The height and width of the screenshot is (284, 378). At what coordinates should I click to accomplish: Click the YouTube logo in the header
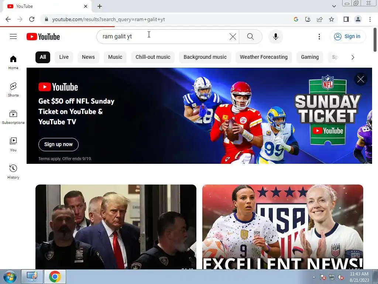click(43, 37)
